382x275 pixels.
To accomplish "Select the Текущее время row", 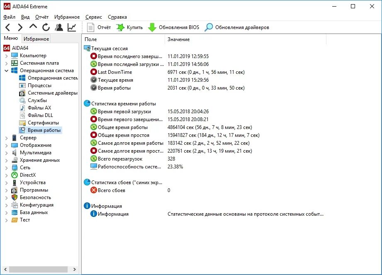I will pos(150,80).
